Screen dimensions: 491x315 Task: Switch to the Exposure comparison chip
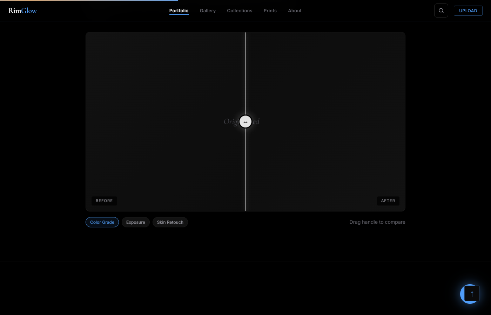pyautogui.click(x=135, y=222)
